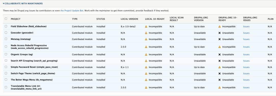The height and width of the screenshot is (96, 276).
Task: Click Metatag (metatag) project name
Action: click(x=21, y=39)
